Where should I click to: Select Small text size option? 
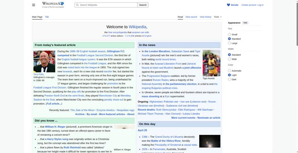tap(229, 35)
